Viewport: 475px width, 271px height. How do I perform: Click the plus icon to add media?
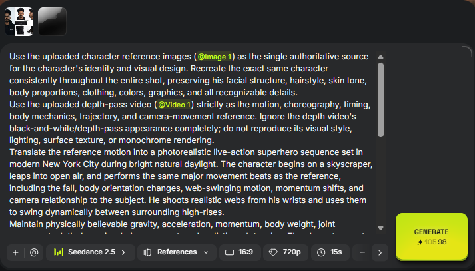[15, 252]
